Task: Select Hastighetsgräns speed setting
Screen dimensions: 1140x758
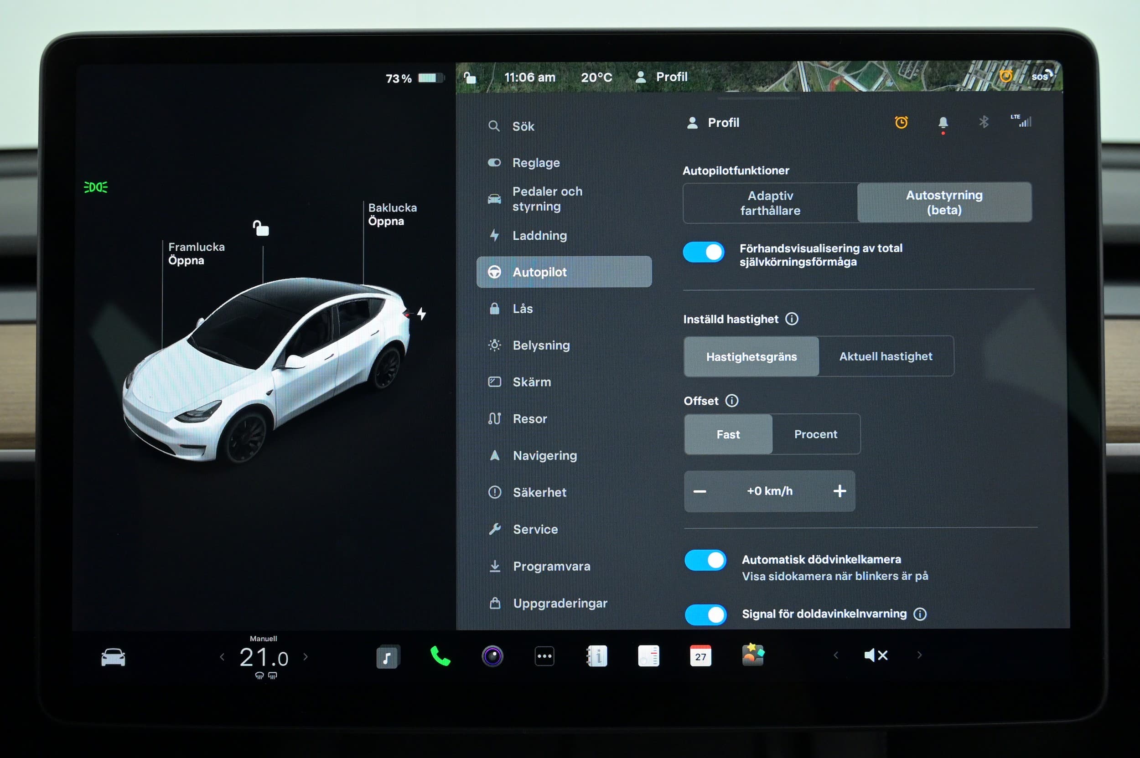Action: [x=751, y=357]
